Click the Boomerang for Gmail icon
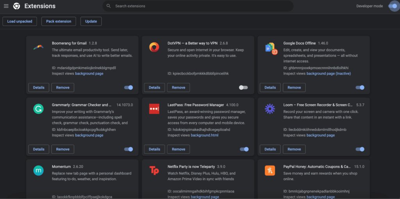The width and height of the screenshot is (400, 199). point(38,47)
